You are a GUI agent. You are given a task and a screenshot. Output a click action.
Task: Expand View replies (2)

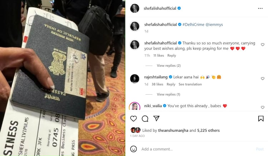tap(169, 66)
